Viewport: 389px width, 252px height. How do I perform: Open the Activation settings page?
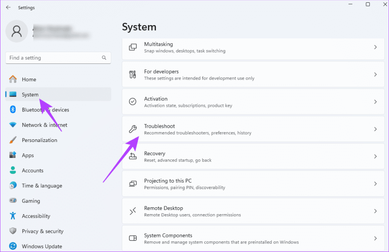coord(251,102)
